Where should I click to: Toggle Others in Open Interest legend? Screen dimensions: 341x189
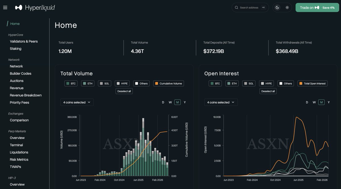pyautogui.click(x=286, y=83)
